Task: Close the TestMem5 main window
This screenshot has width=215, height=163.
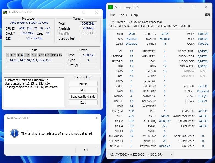Action: pyautogui.click(x=96, y=12)
